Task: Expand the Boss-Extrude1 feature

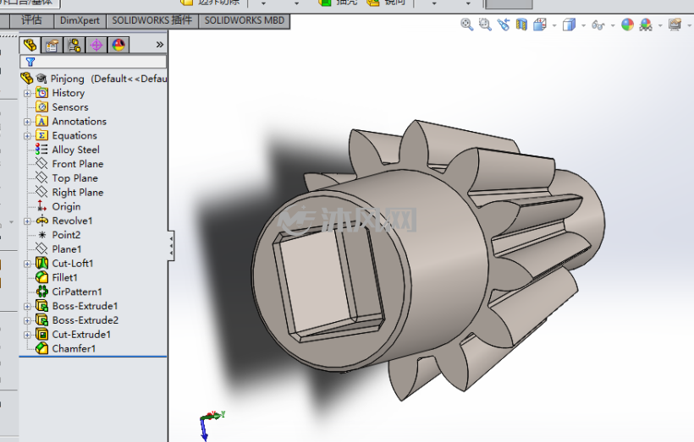Action: pyautogui.click(x=27, y=306)
